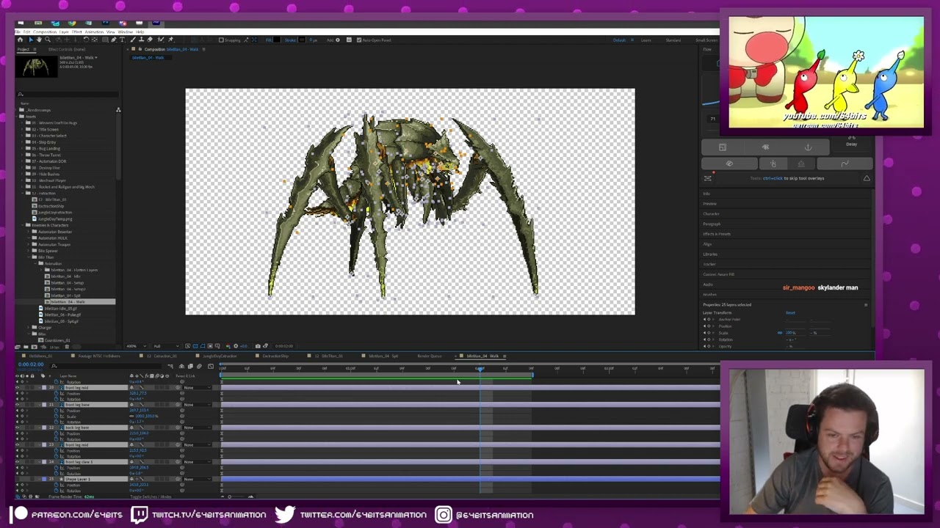The image size is (940, 528).
Task: Select the Pen tool
Action: point(114,40)
